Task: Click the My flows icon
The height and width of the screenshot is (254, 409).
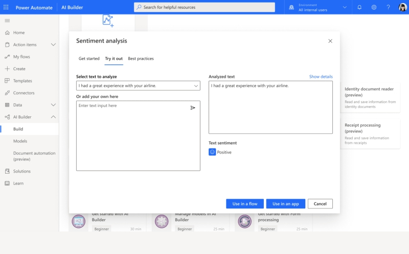Action: 7,57
